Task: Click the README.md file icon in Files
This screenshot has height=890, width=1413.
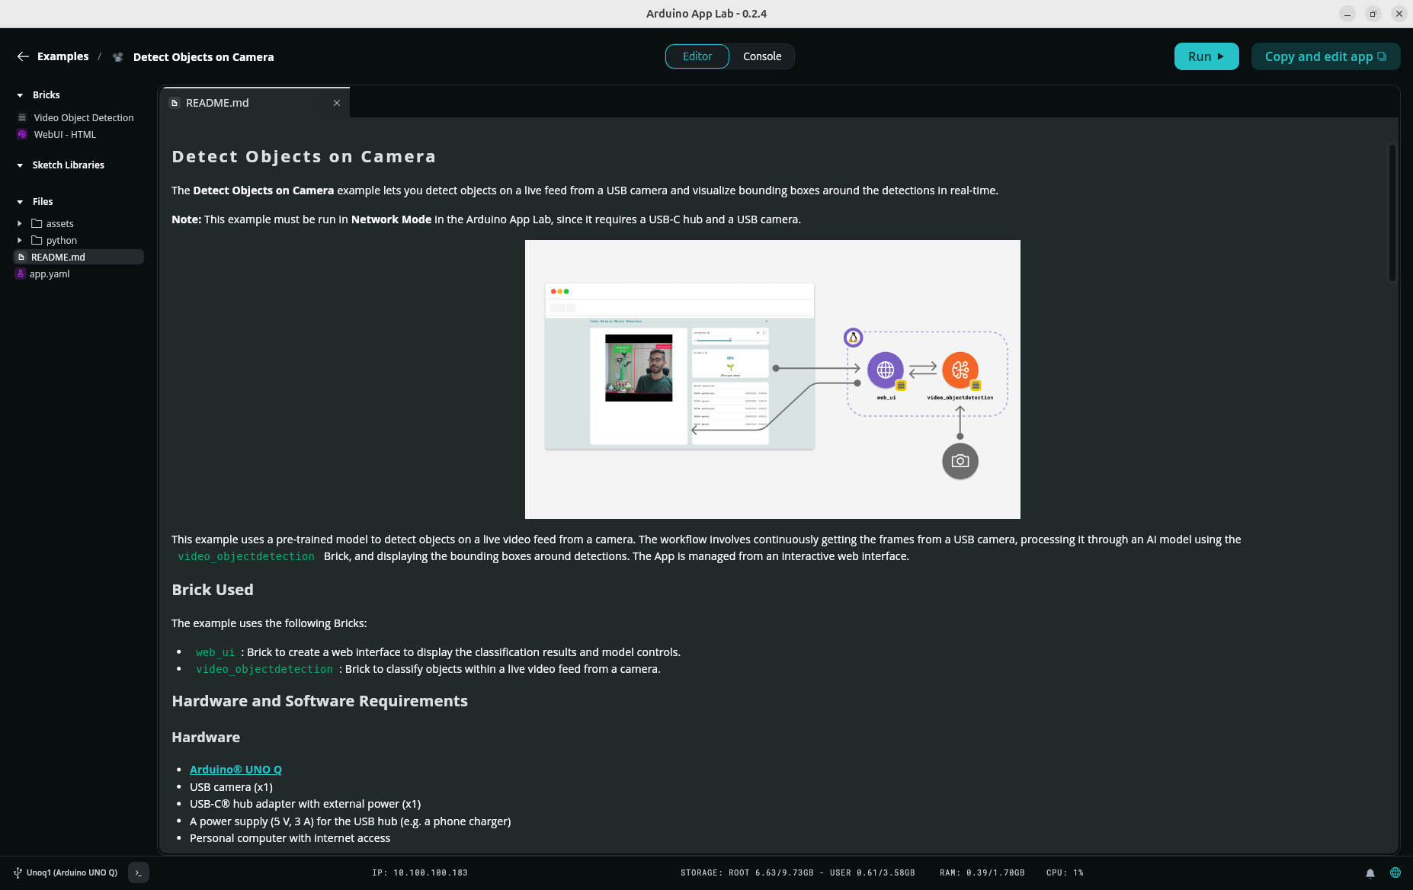Action: [21, 257]
